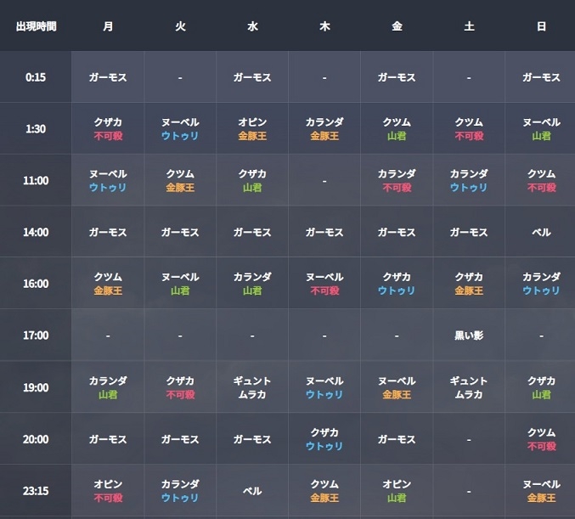Click the 日 day column header
The height and width of the screenshot is (519, 575).
(x=541, y=26)
